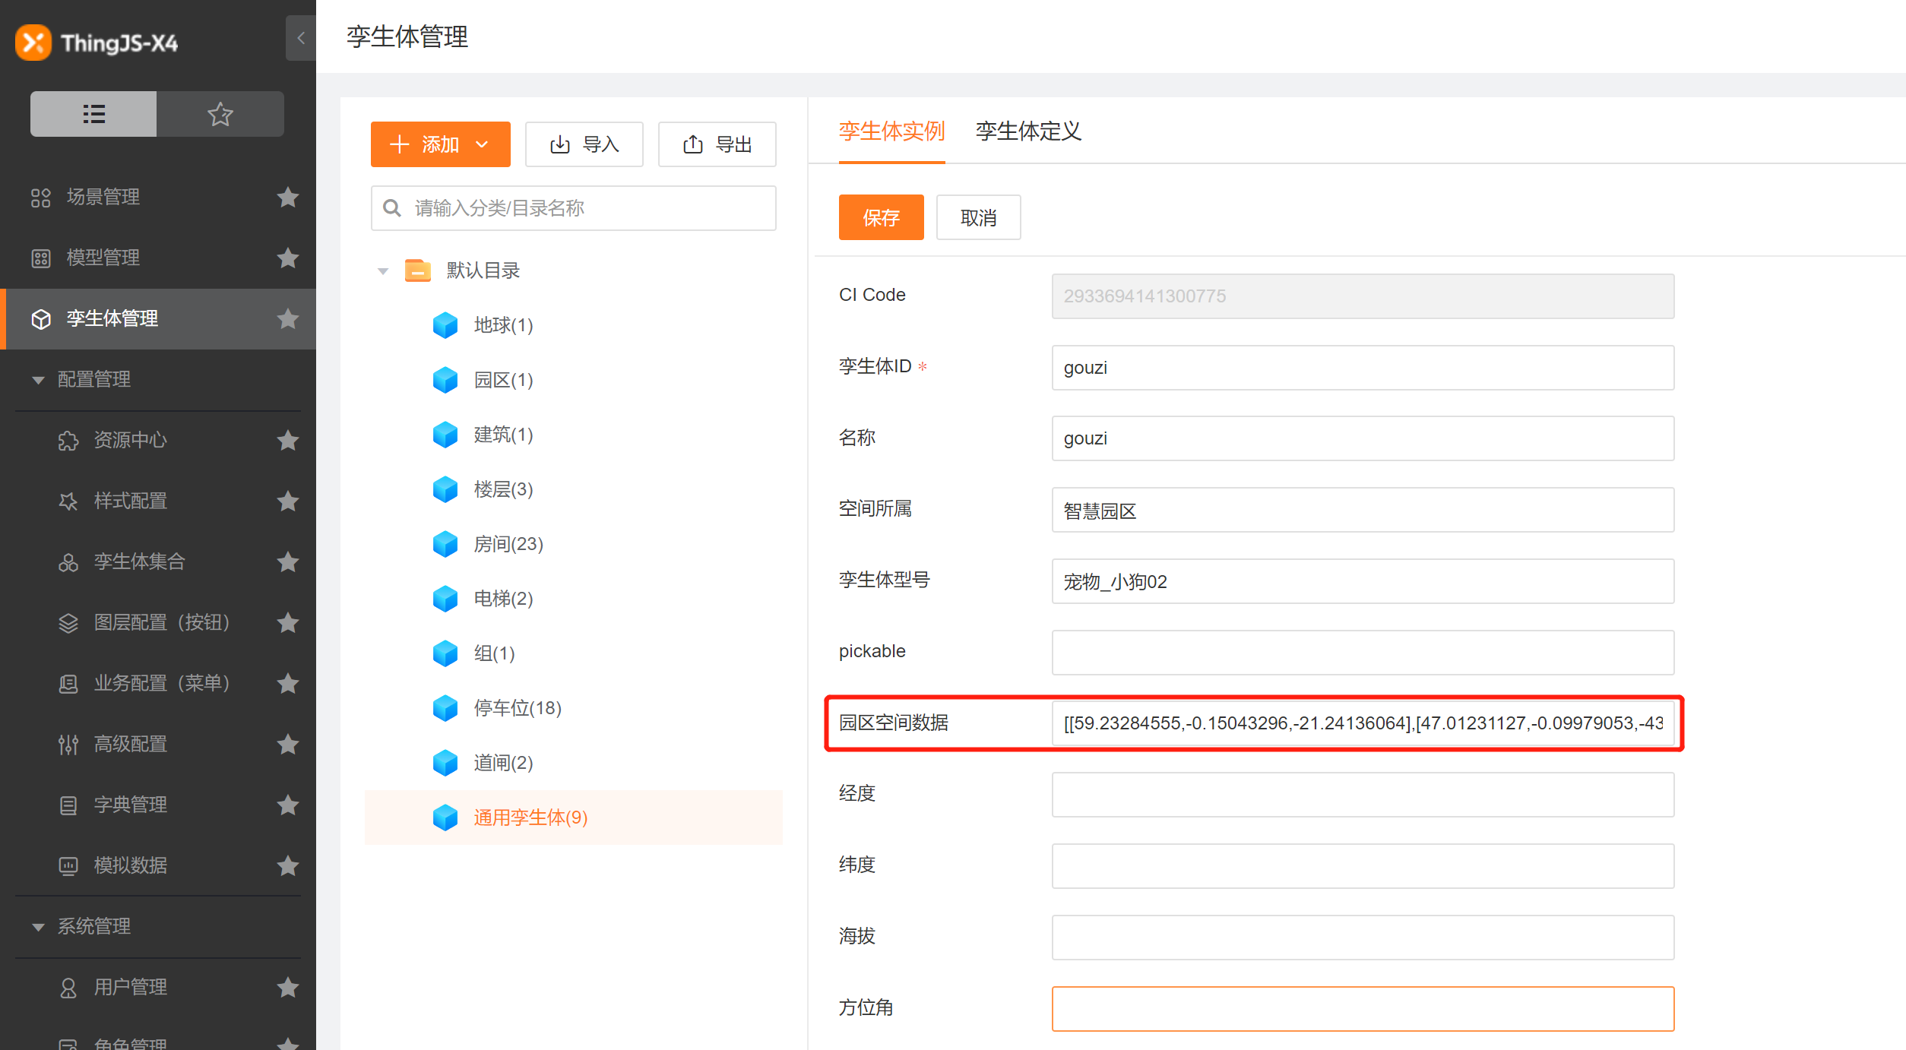Edit the 名称 field
Viewport: 1906px width, 1050px height.
1363,438
